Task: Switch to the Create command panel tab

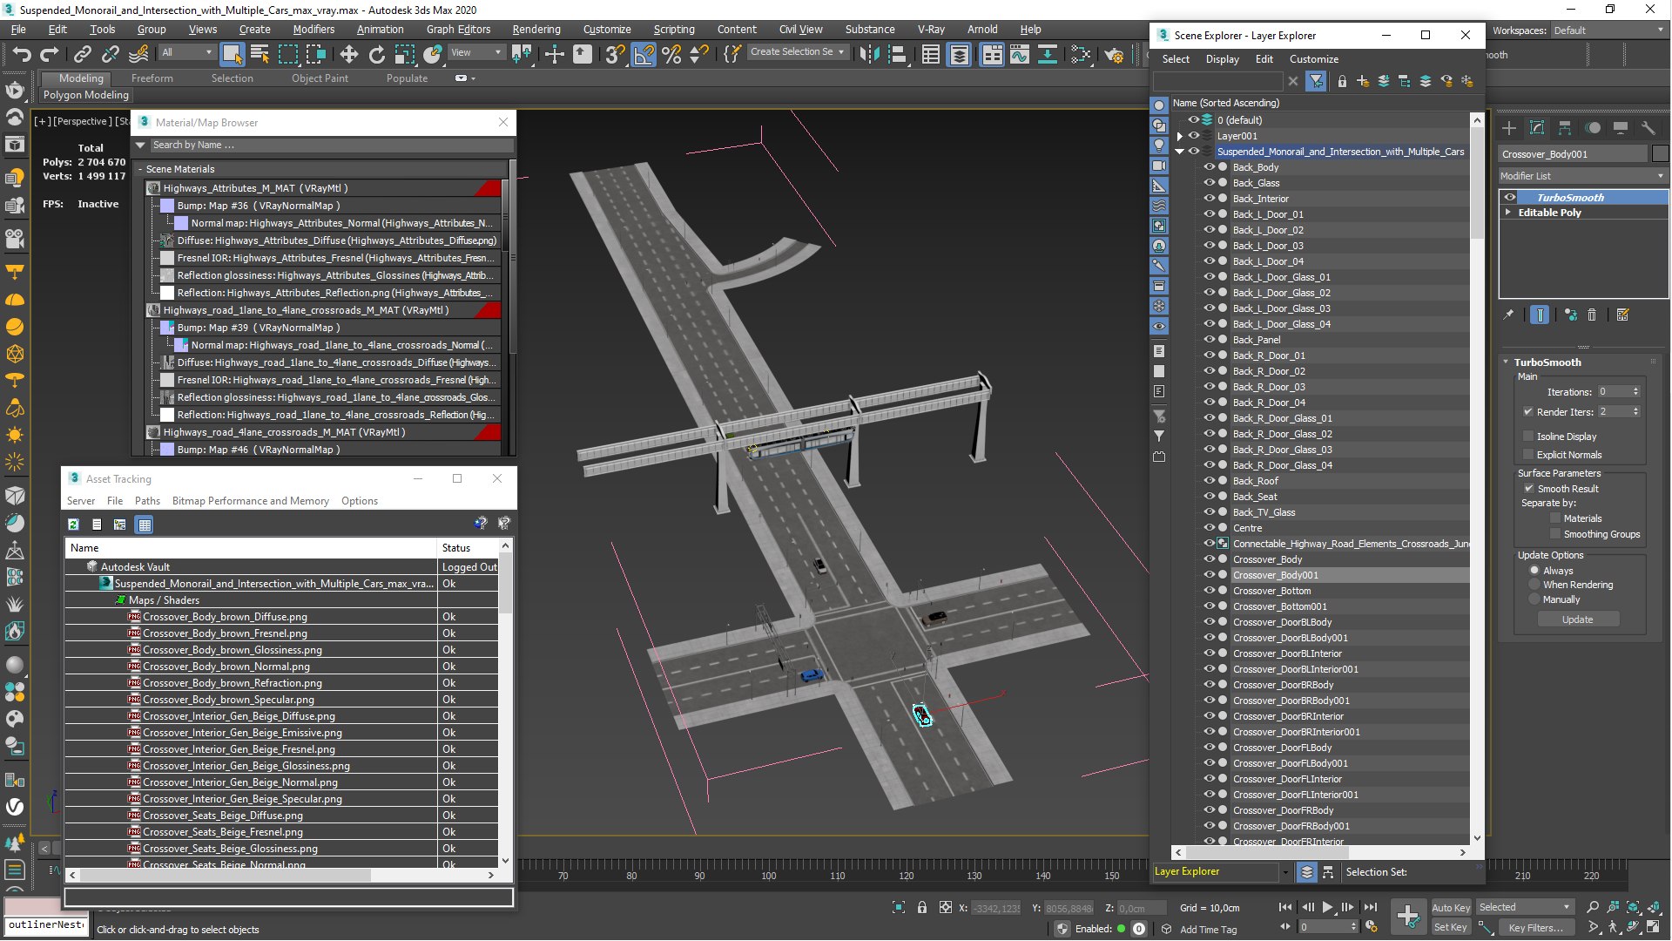Action: coord(1509,128)
